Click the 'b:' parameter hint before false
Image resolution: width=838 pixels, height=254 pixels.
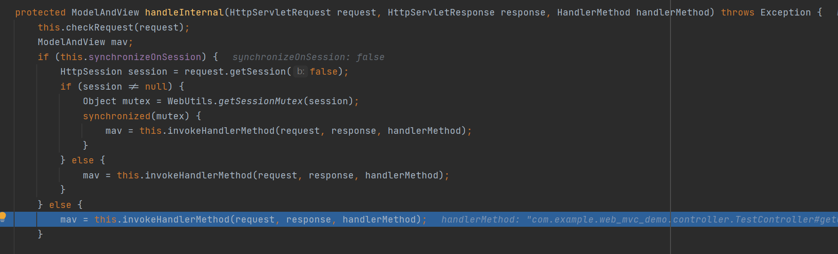[301, 71]
